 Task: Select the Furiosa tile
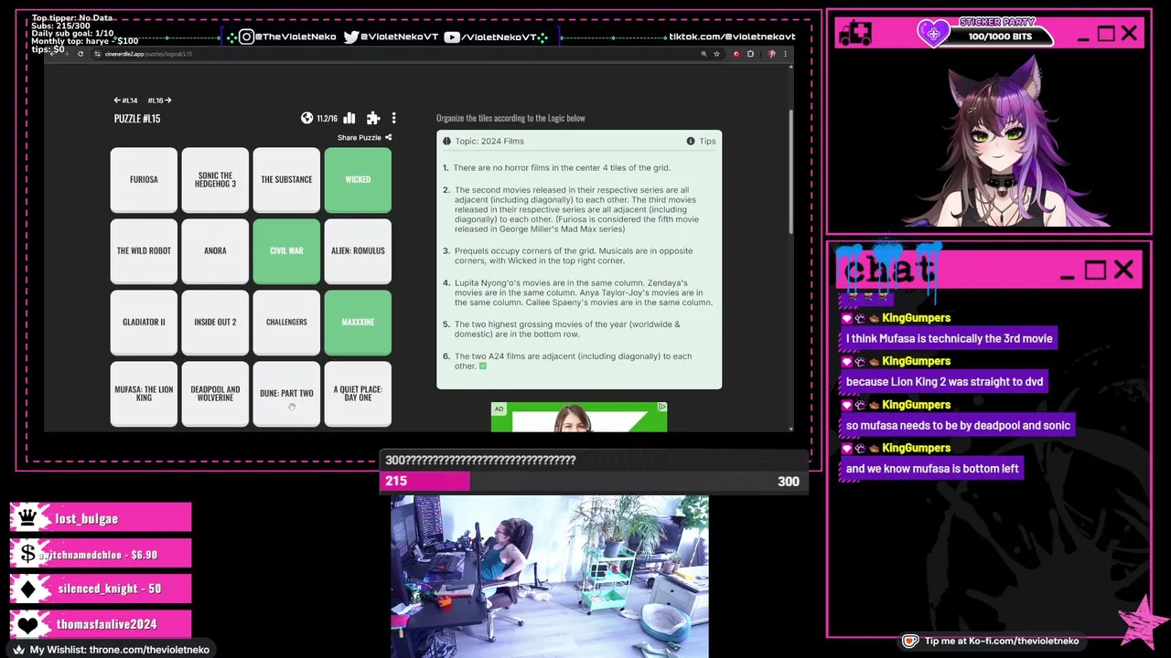(144, 179)
